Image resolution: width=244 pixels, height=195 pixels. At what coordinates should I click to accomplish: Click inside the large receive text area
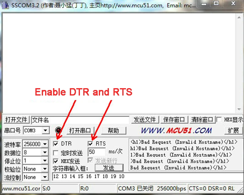coord(119,63)
